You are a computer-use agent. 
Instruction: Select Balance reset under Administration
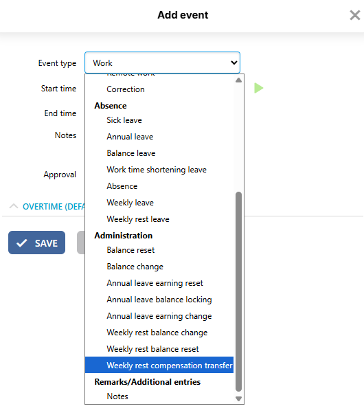click(x=159, y=250)
